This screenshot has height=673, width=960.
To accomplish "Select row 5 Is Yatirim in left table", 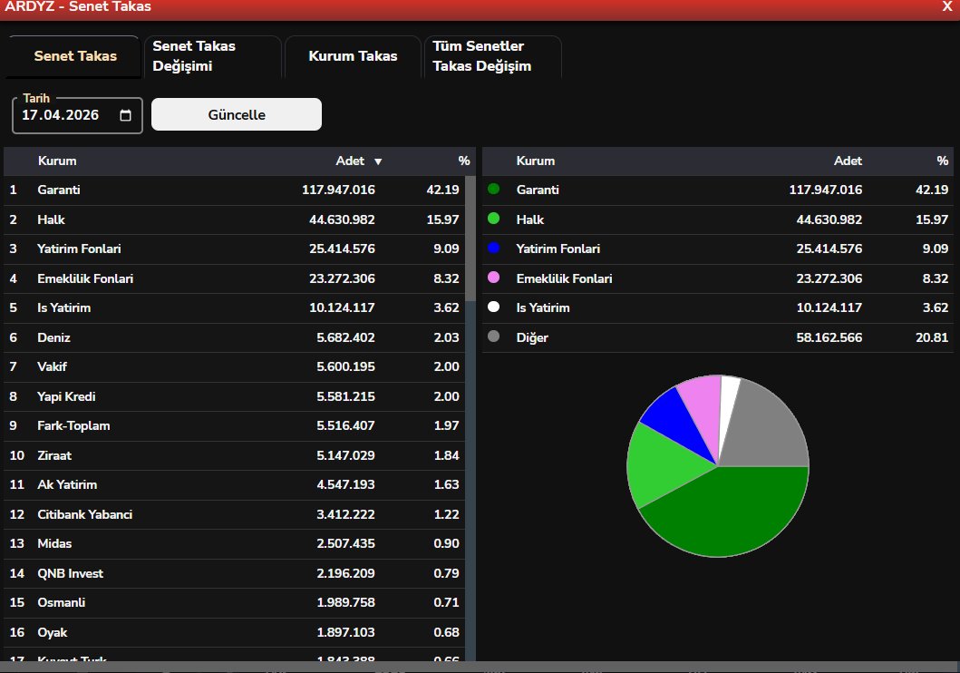I will (x=234, y=308).
